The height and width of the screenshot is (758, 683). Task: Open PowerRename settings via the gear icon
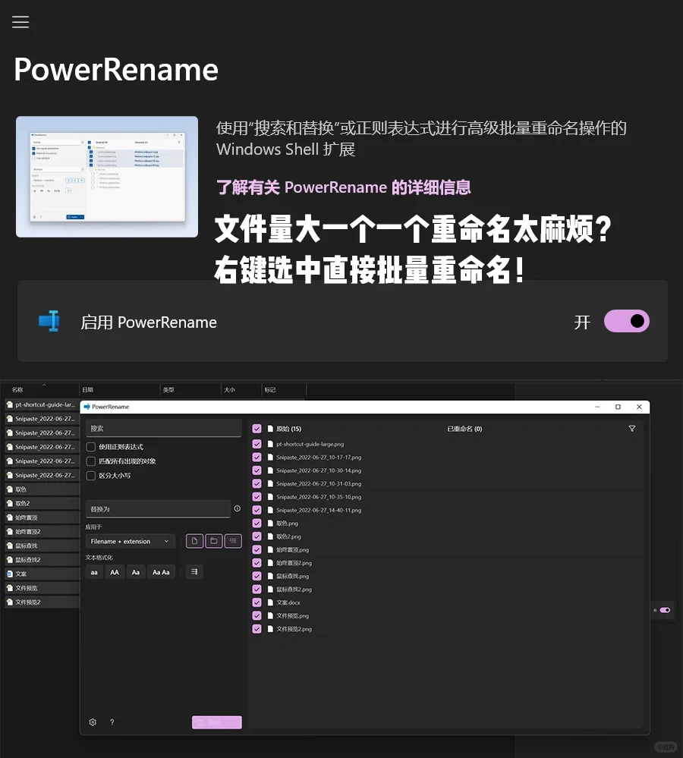point(93,722)
